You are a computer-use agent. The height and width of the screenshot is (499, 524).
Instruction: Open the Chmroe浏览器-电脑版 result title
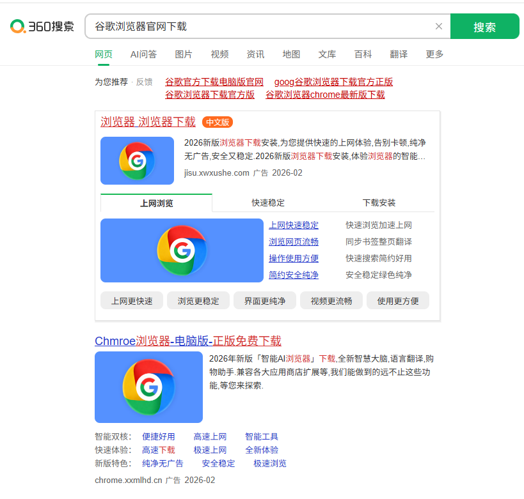pyautogui.click(x=187, y=341)
